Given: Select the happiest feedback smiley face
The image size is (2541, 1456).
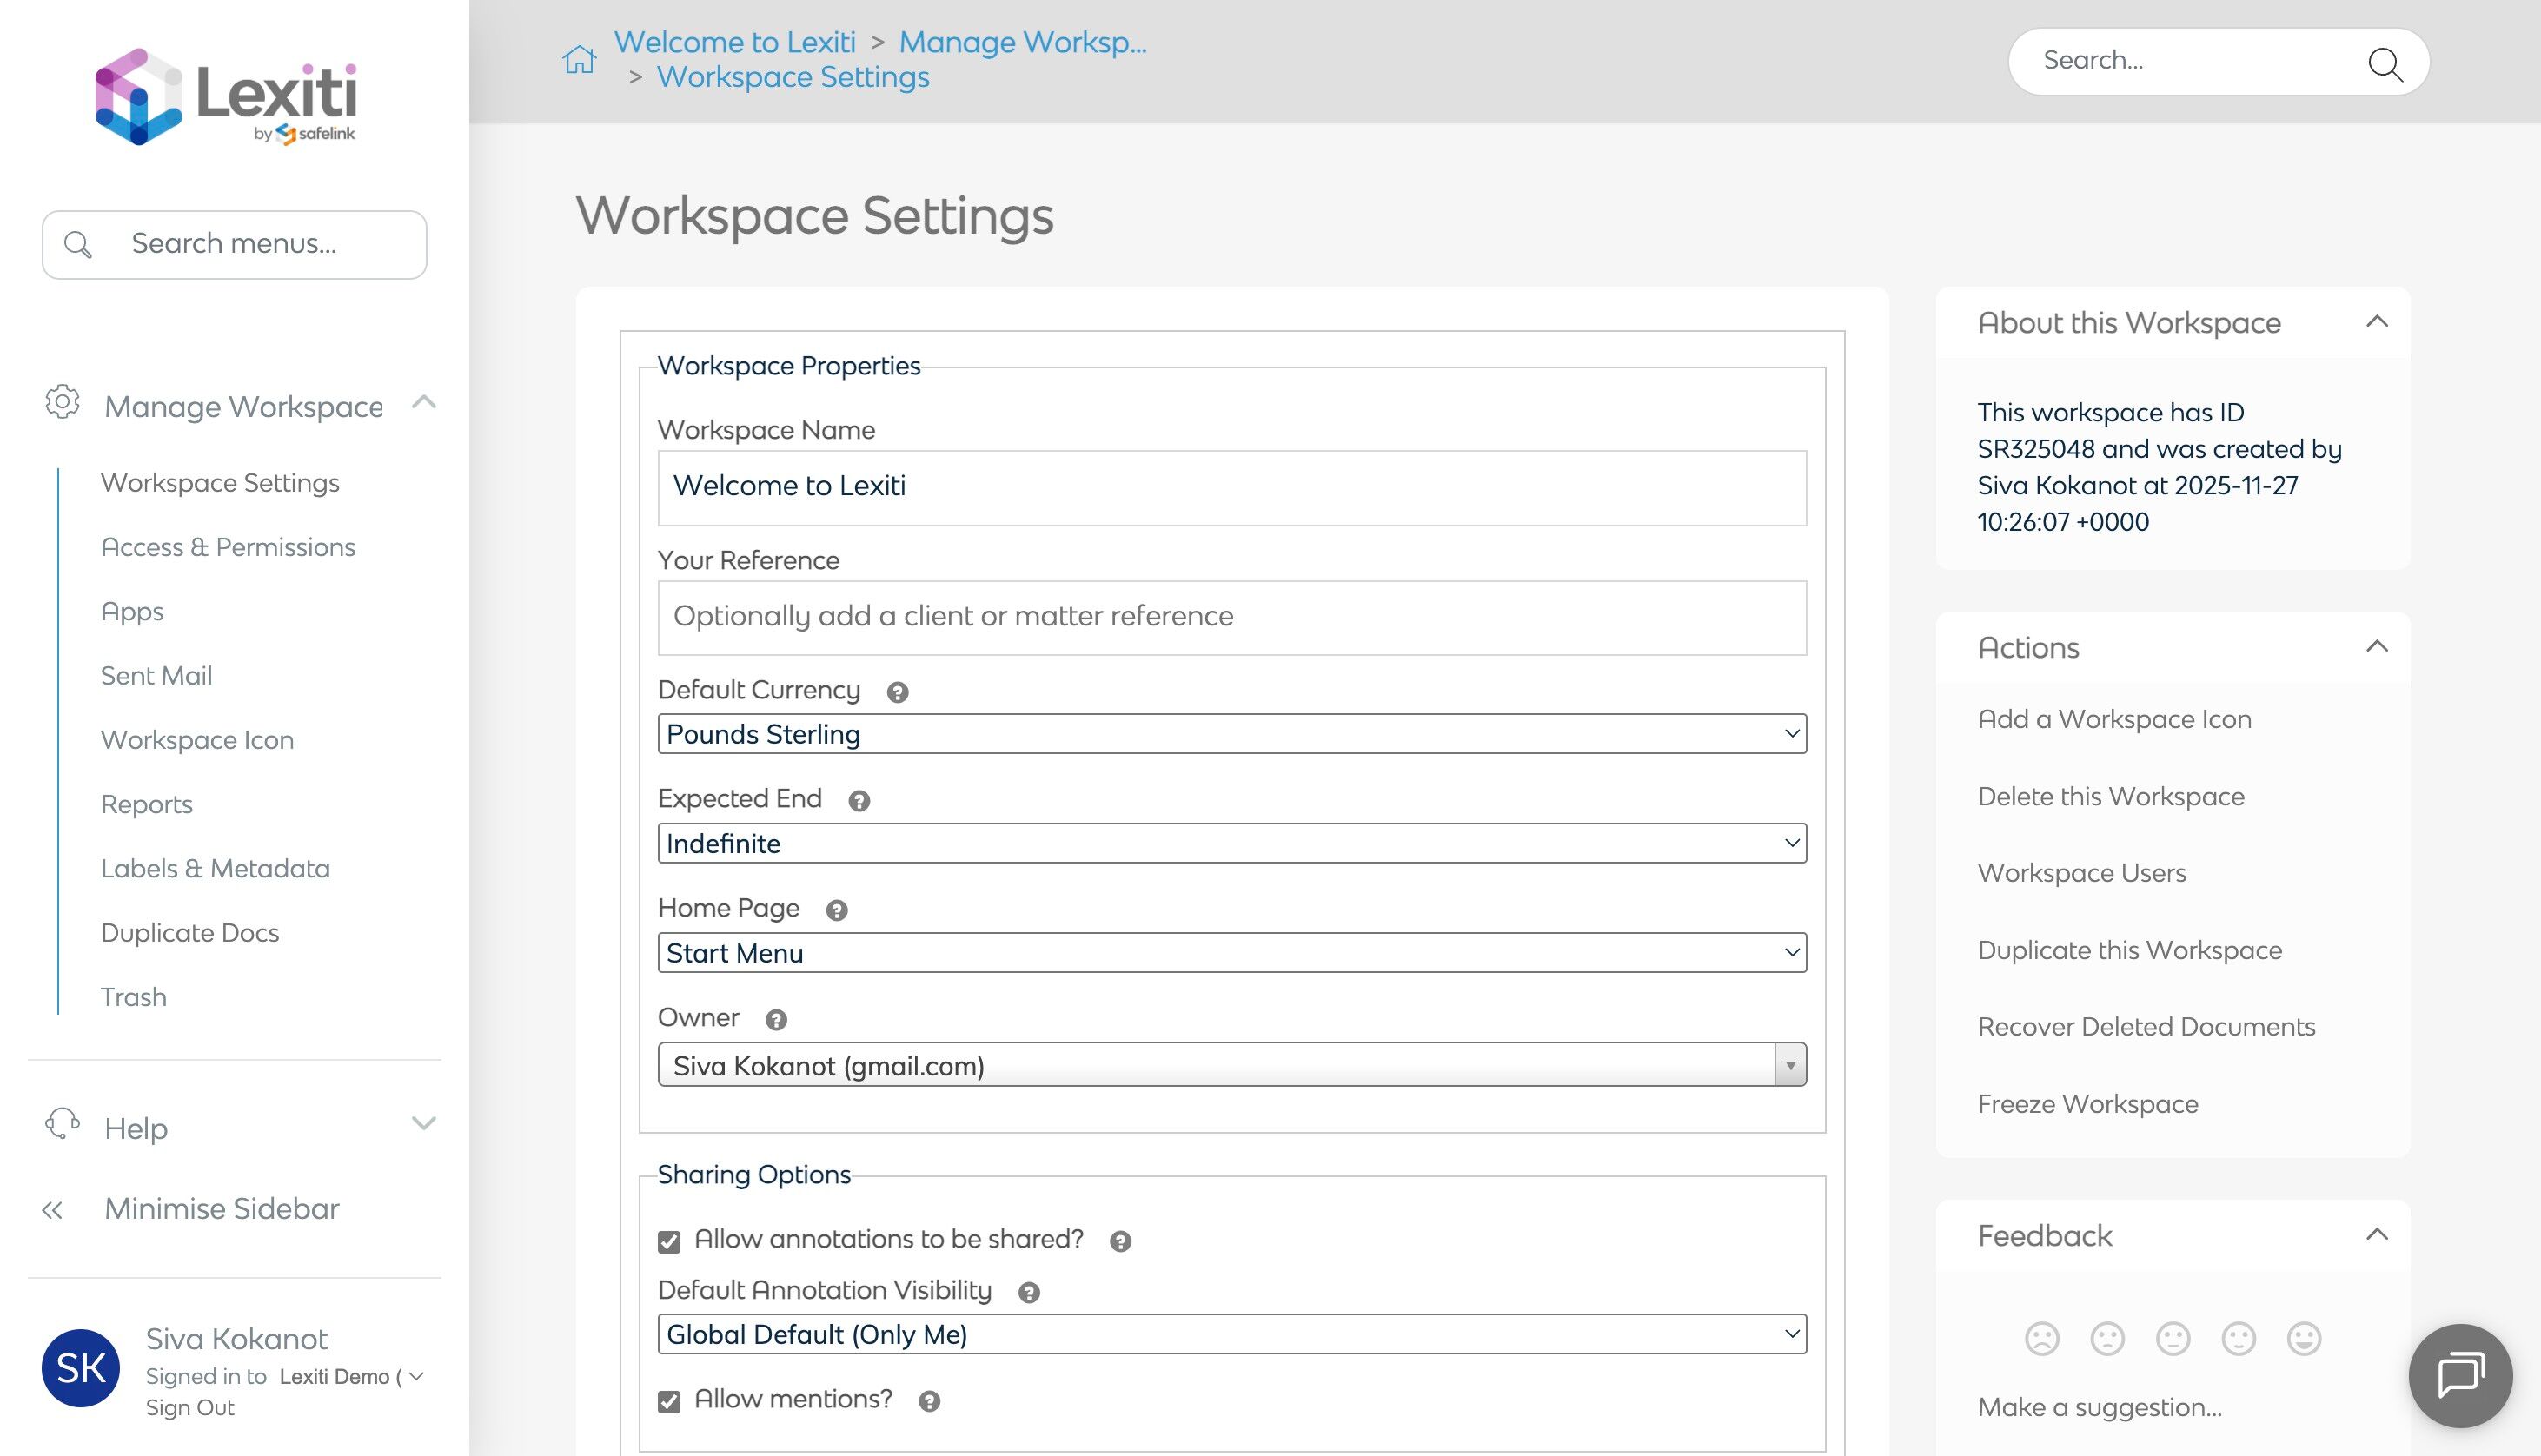Looking at the screenshot, I should 2303,1338.
